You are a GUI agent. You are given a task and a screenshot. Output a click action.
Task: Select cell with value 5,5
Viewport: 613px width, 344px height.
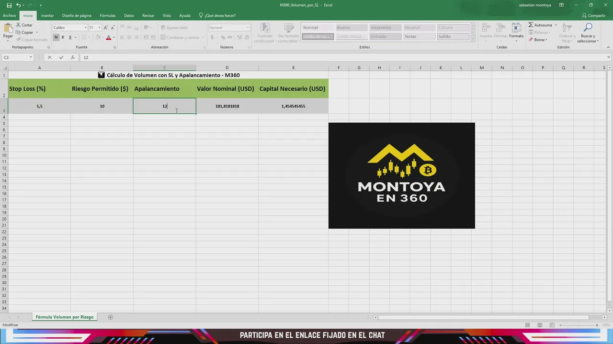tap(39, 106)
